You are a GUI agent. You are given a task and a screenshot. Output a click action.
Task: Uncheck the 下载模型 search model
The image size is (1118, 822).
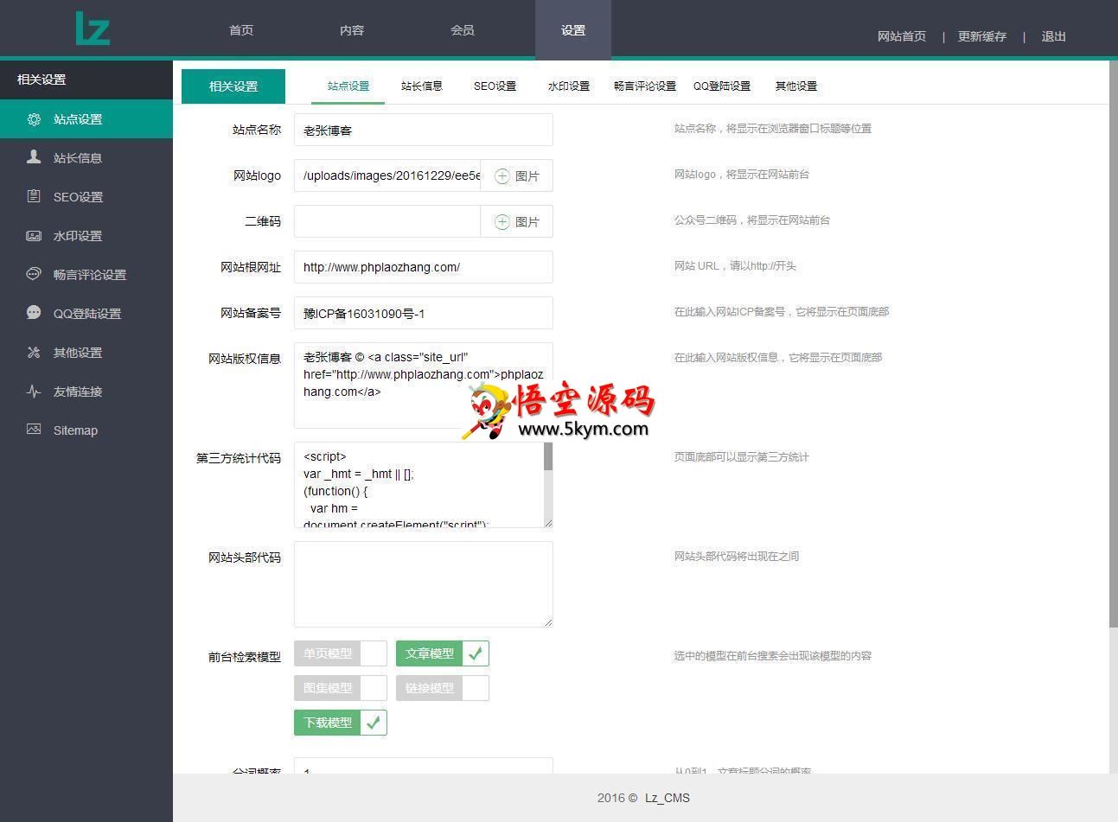point(341,723)
